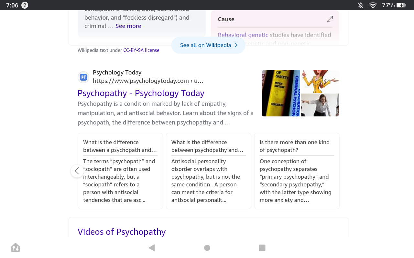Tap 'See all on Wikipedia' button
This screenshot has width=414, height=258.
[208, 45]
